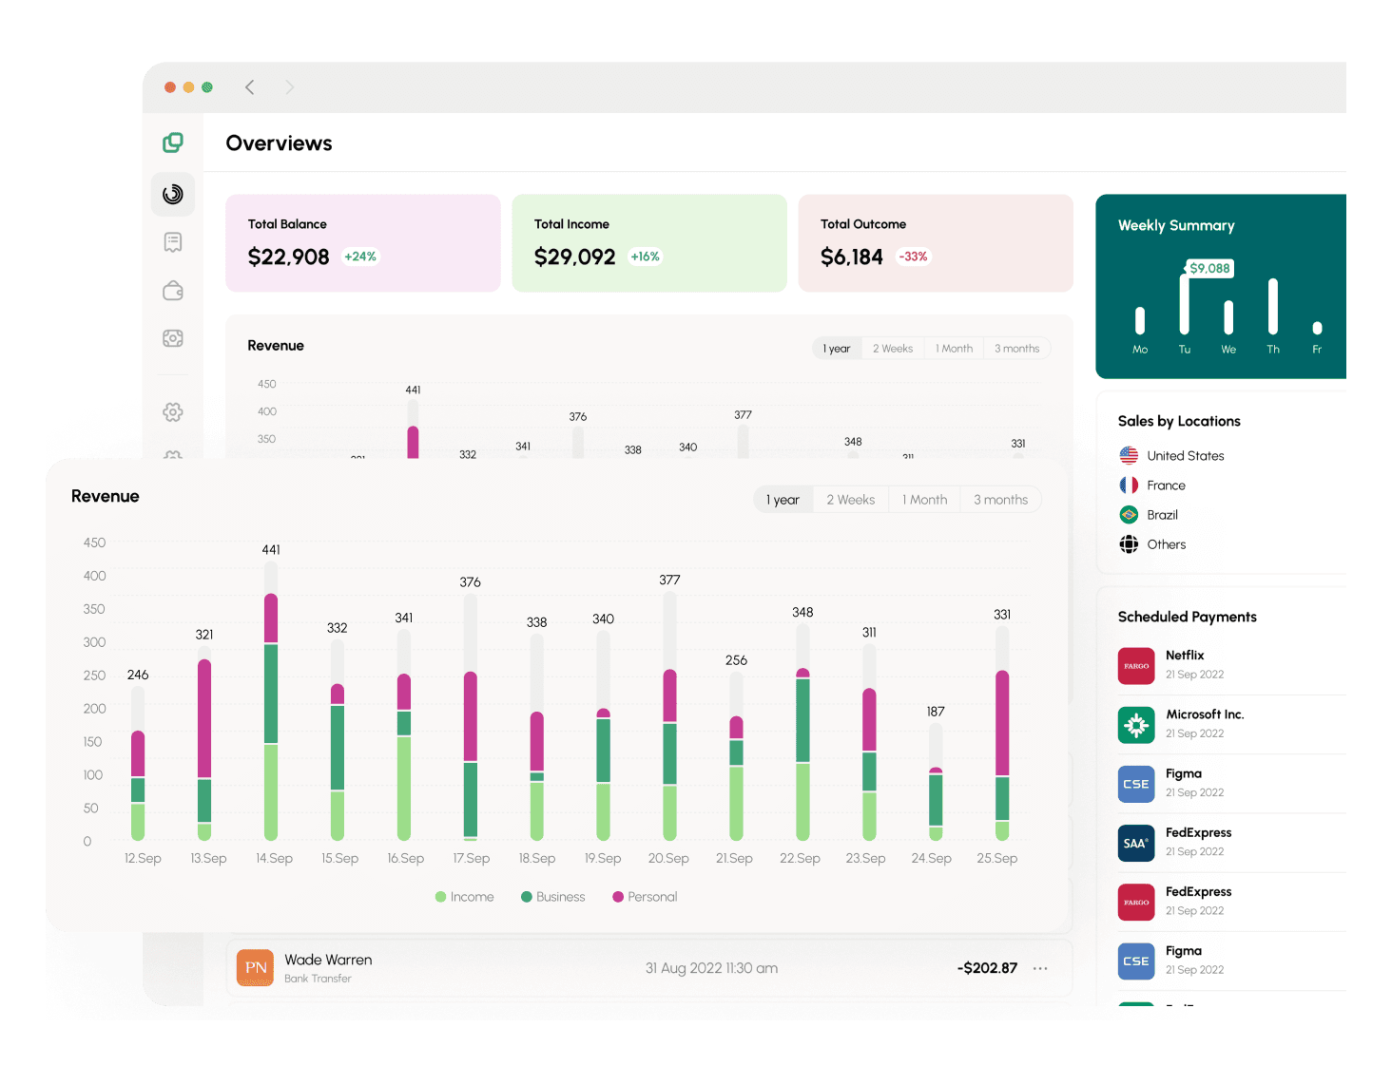1392x1066 pixels.
Task: Open the settings gear in sidebar
Action: click(x=173, y=412)
